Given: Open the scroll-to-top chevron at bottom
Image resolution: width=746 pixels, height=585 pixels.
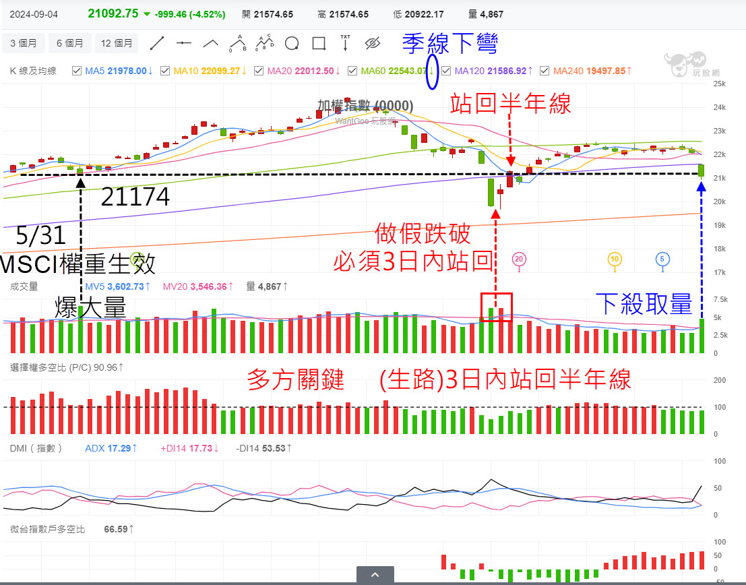Looking at the screenshot, I should click(375, 574).
